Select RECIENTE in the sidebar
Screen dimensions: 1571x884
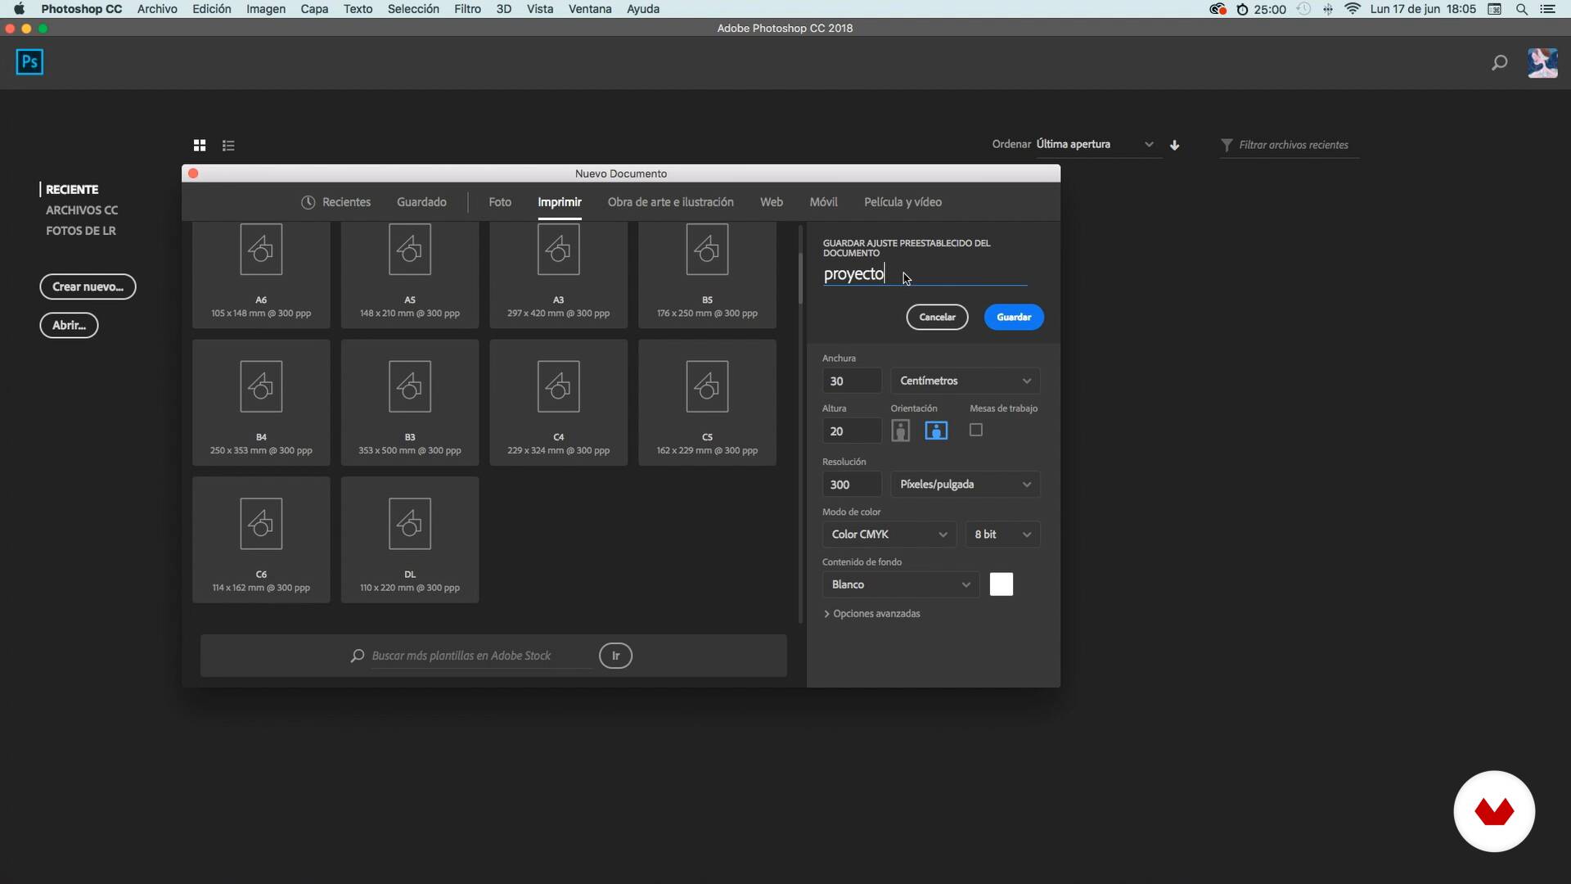(x=72, y=189)
